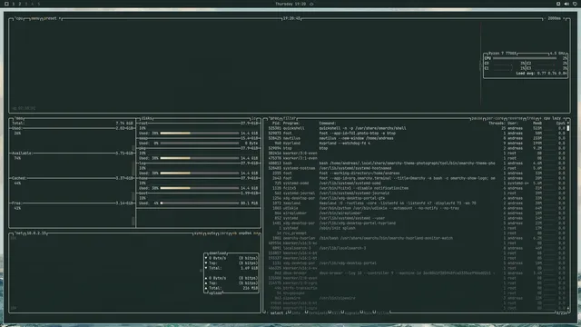Select the bash process row
581x327 pixels.
point(417,163)
